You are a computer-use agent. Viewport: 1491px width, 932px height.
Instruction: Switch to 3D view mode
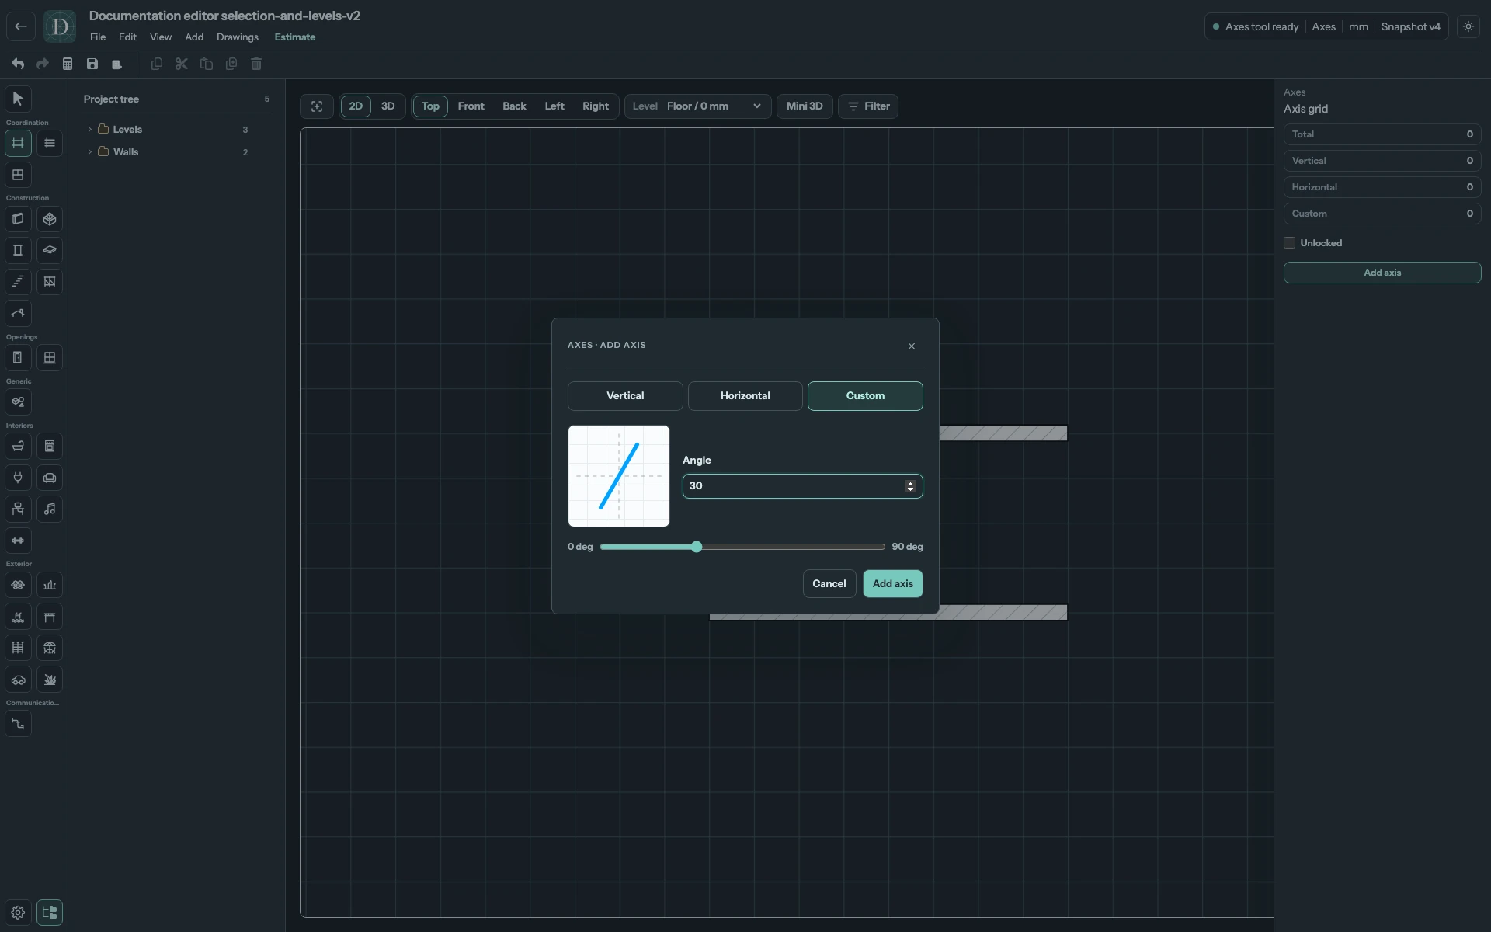[388, 106]
